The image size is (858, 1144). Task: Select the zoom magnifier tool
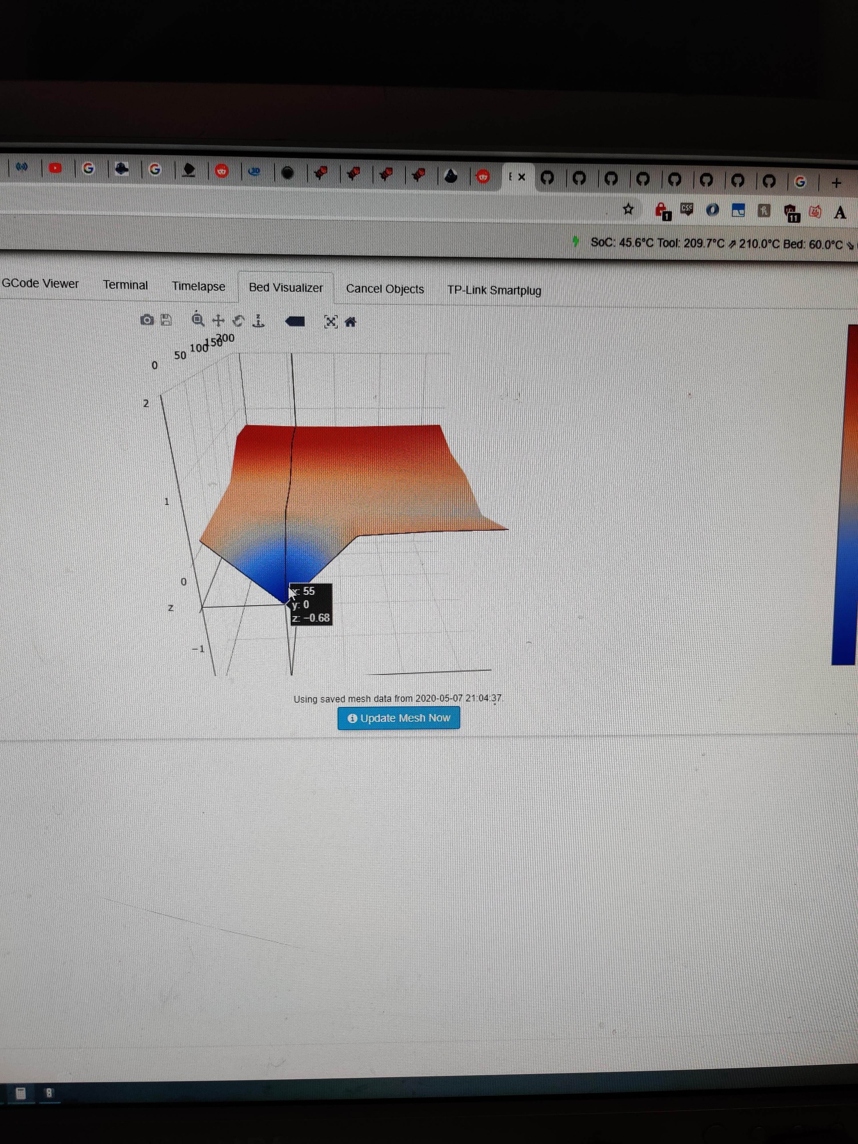pyautogui.click(x=198, y=320)
